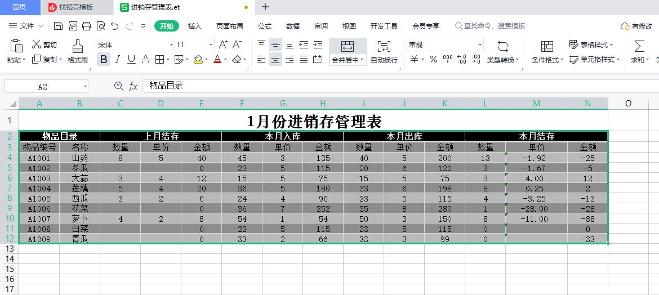This screenshot has width=659, height=295.
Task: Align text to top of cell
Action: click(261, 44)
